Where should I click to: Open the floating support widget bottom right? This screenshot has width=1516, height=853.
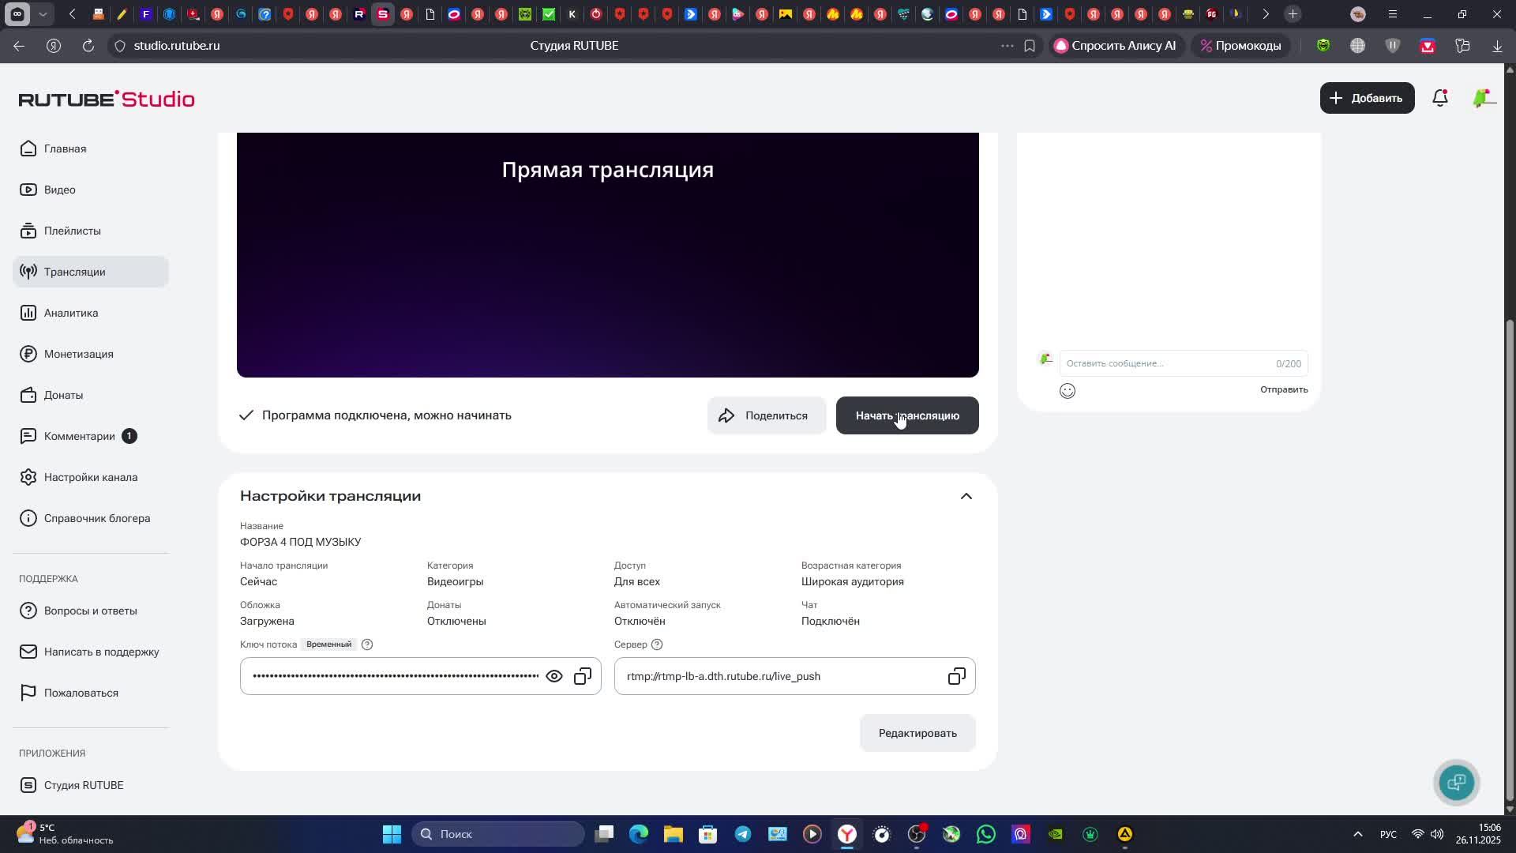(x=1456, y=782)
